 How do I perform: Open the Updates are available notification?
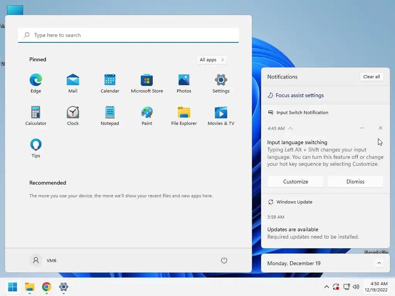tap(326, 233)
